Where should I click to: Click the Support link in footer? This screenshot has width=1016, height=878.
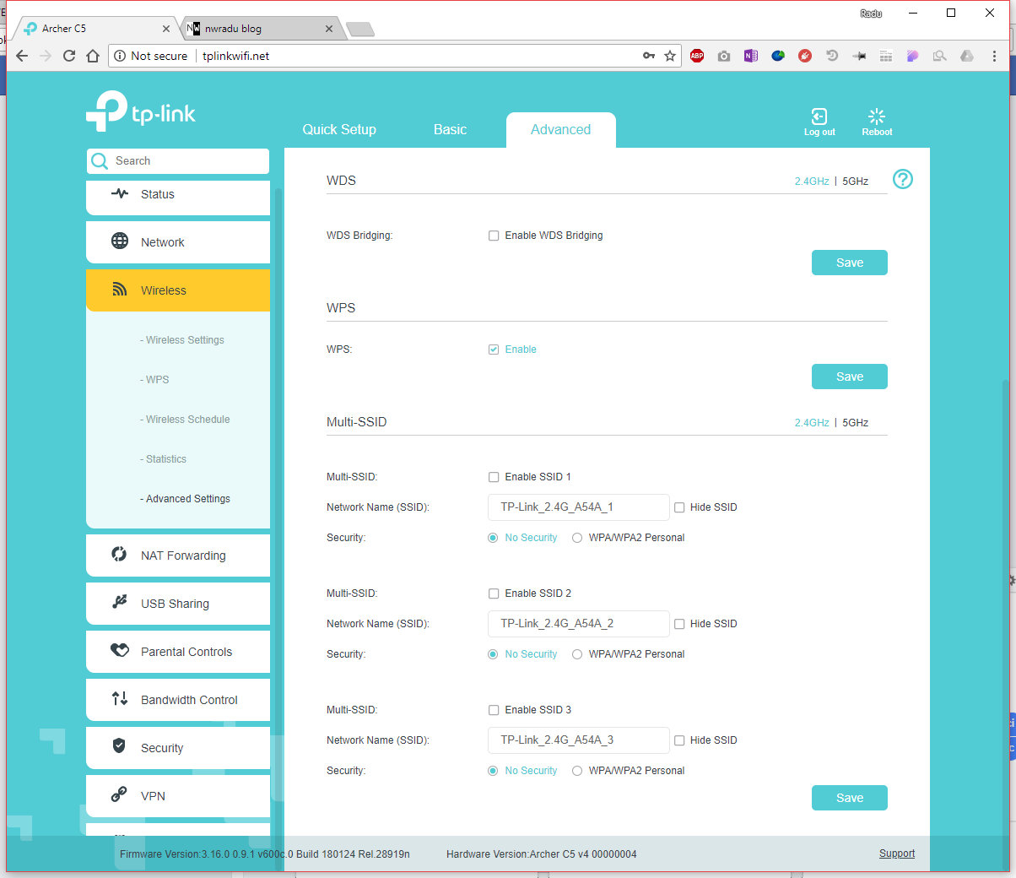click(x=896, y=854)
